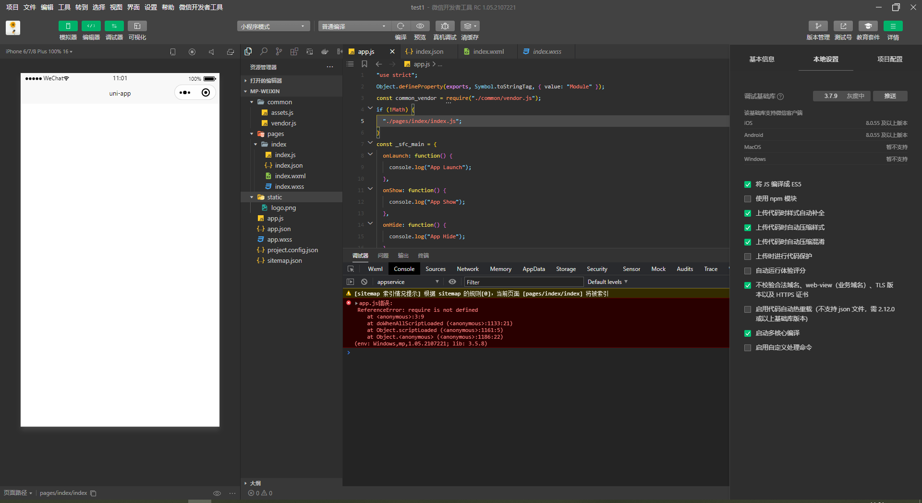Click the bookmark icon in editor breadcrumb

point(364,64)
